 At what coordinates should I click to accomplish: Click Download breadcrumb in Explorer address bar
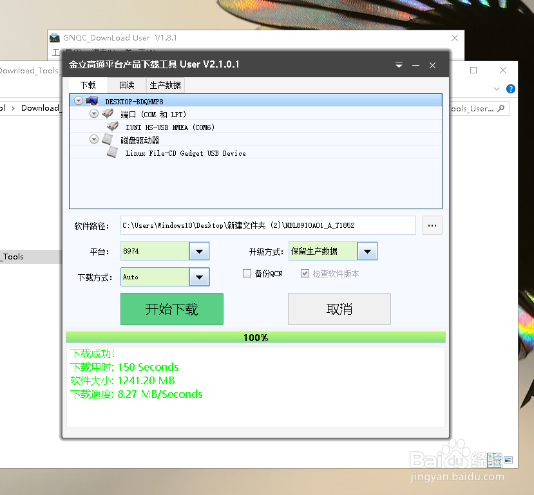(x=41, y=108)
